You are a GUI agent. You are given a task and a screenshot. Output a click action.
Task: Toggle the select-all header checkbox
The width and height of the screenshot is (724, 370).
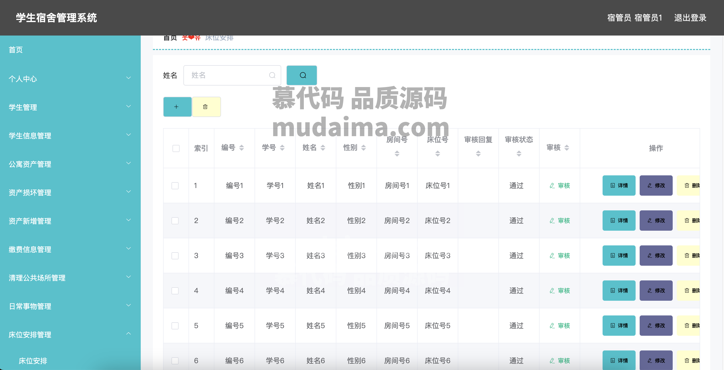[176, 148]
